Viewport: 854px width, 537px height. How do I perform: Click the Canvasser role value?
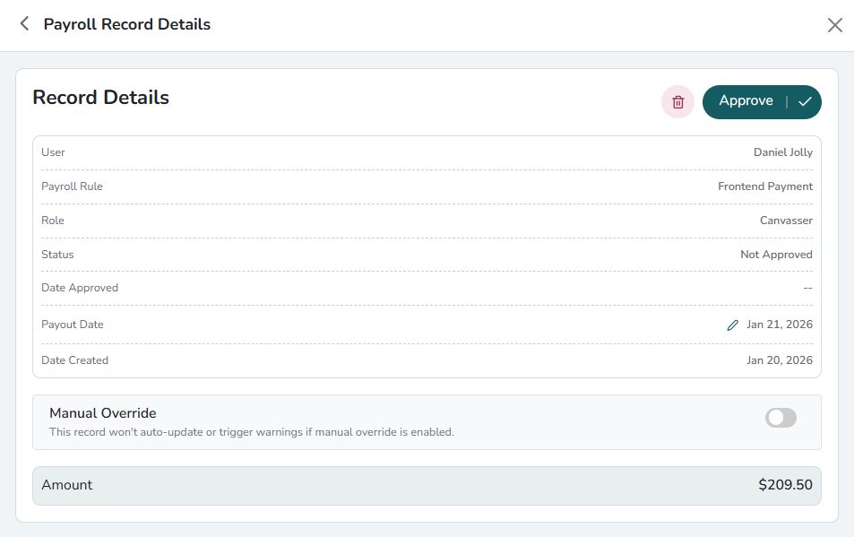tap(786, 221)
